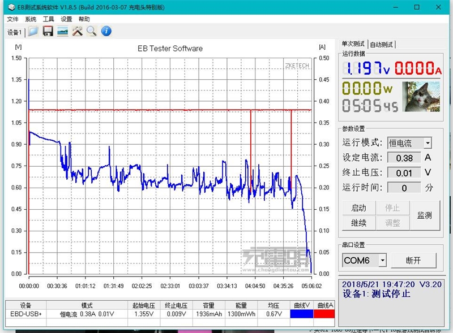Open the 系统 menu
Screen dimensions: 453x333
(31, 19)
